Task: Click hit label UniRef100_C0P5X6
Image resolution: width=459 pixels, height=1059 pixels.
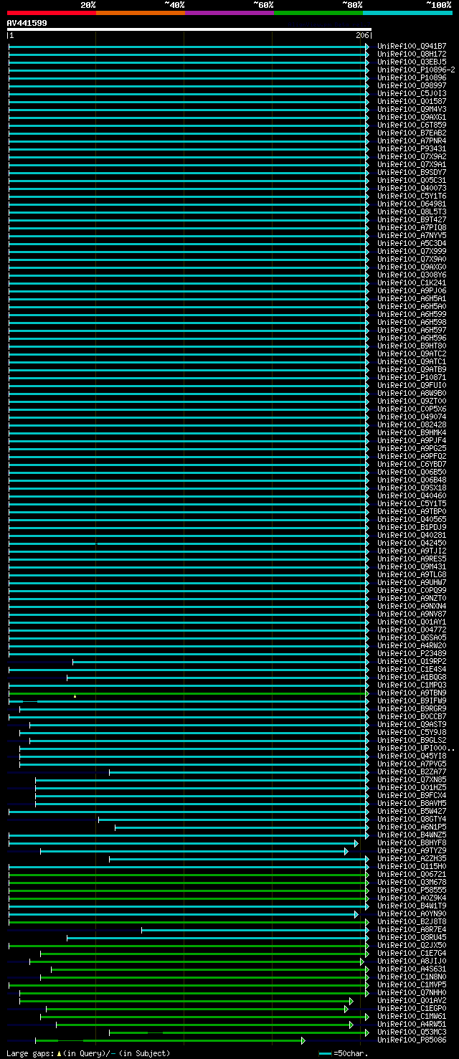Action: pyautogui.click(x=412, y=409)
